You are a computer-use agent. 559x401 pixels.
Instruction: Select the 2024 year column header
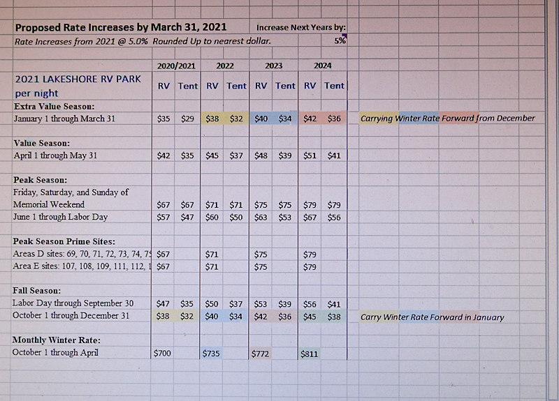click(322, 66)
